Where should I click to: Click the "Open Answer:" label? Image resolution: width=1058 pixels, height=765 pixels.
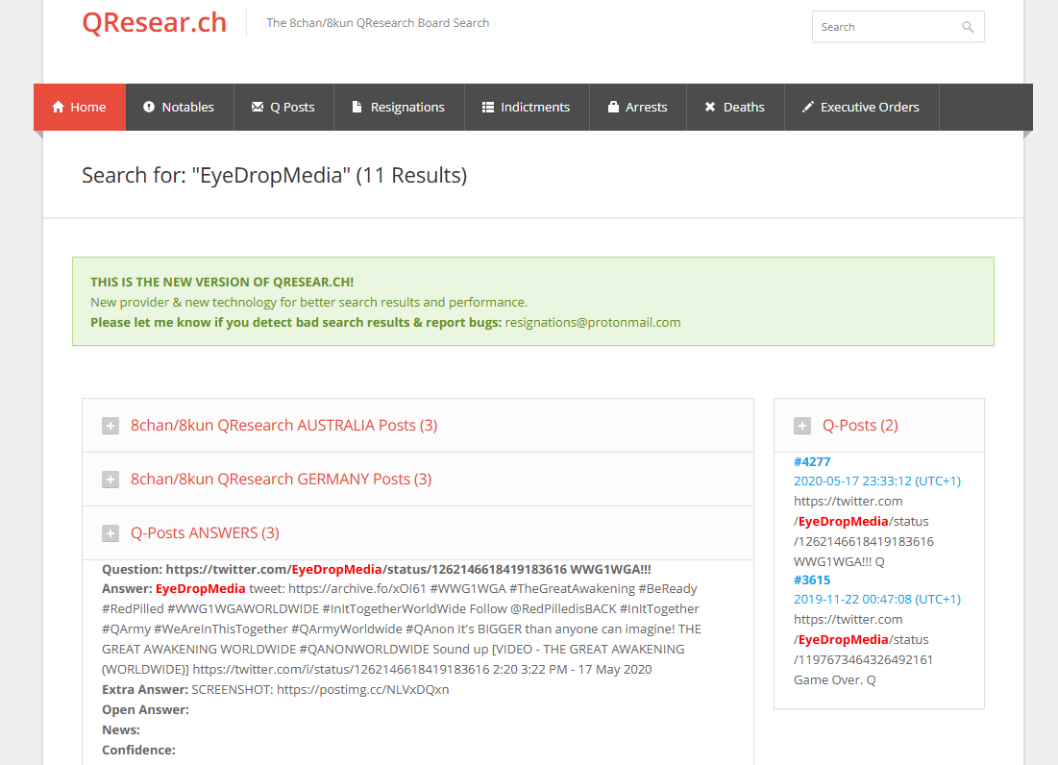[x=146, y=709]
